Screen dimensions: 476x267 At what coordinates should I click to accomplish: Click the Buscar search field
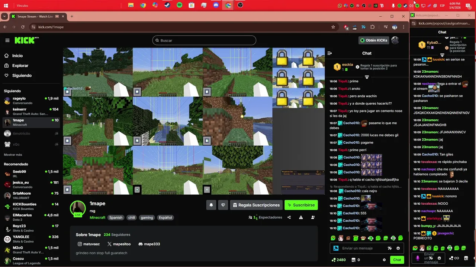(x=204, y=40)
